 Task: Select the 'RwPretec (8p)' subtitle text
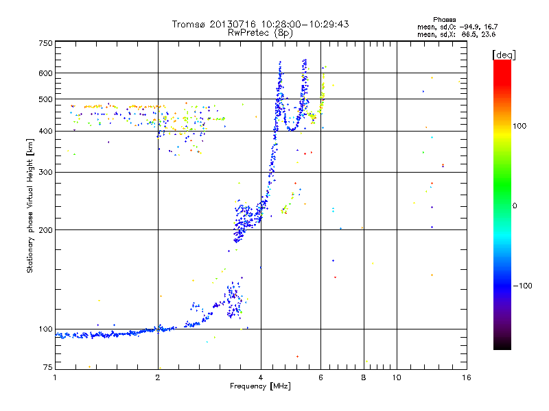[x=260, y=33]
